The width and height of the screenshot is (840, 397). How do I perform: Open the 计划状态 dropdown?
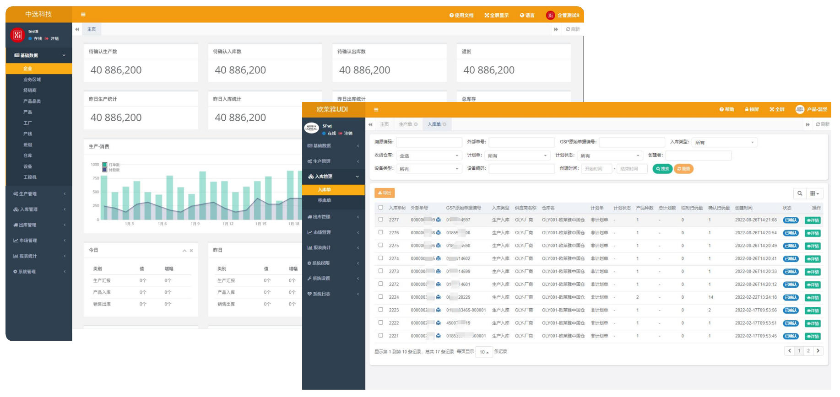609,156
